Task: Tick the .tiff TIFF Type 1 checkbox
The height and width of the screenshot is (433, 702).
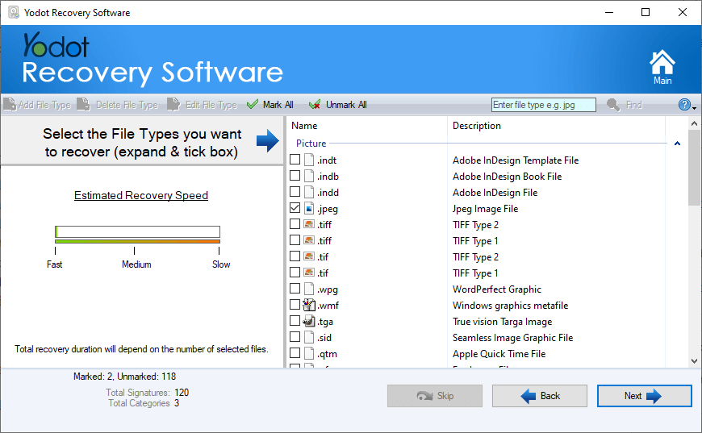Action: (295, 240)
